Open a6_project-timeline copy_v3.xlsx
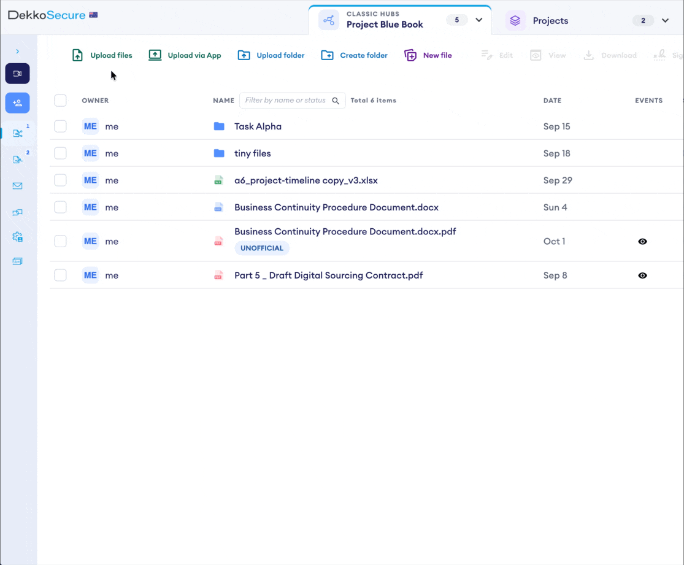The height and width of the screenshot is (565, 684). pos(305,180)
